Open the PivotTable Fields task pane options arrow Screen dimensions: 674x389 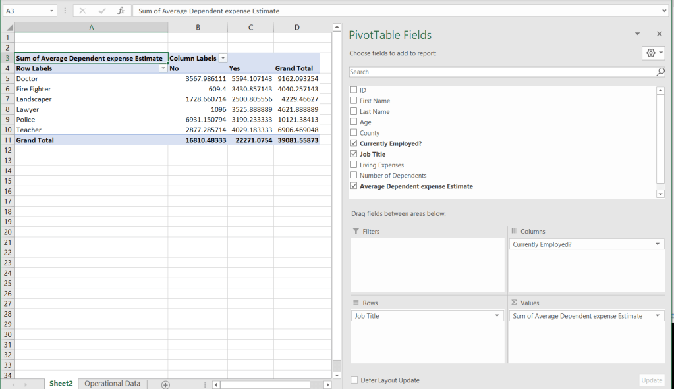click(x=637, y=34)
